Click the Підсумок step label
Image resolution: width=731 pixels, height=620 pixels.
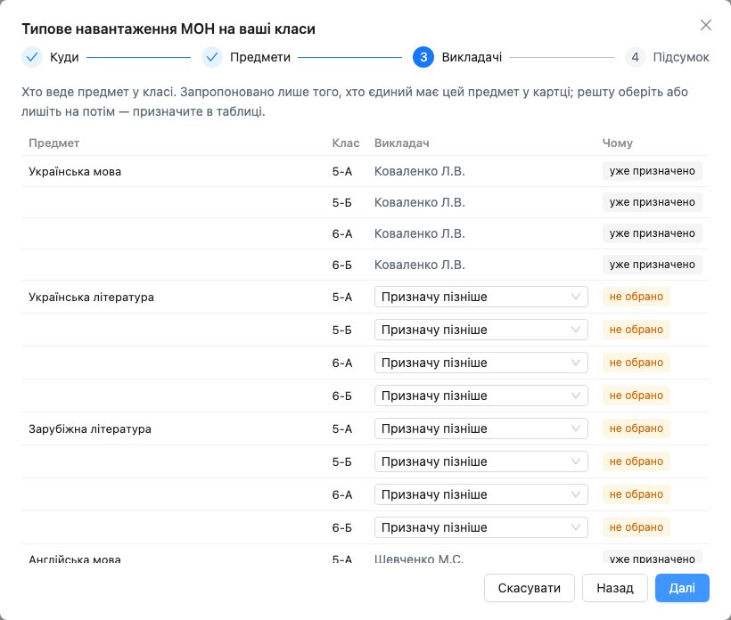(x=681, y=57)
